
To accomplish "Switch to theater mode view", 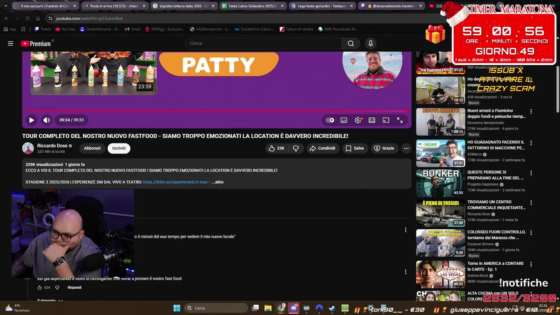I will point(372,120).
